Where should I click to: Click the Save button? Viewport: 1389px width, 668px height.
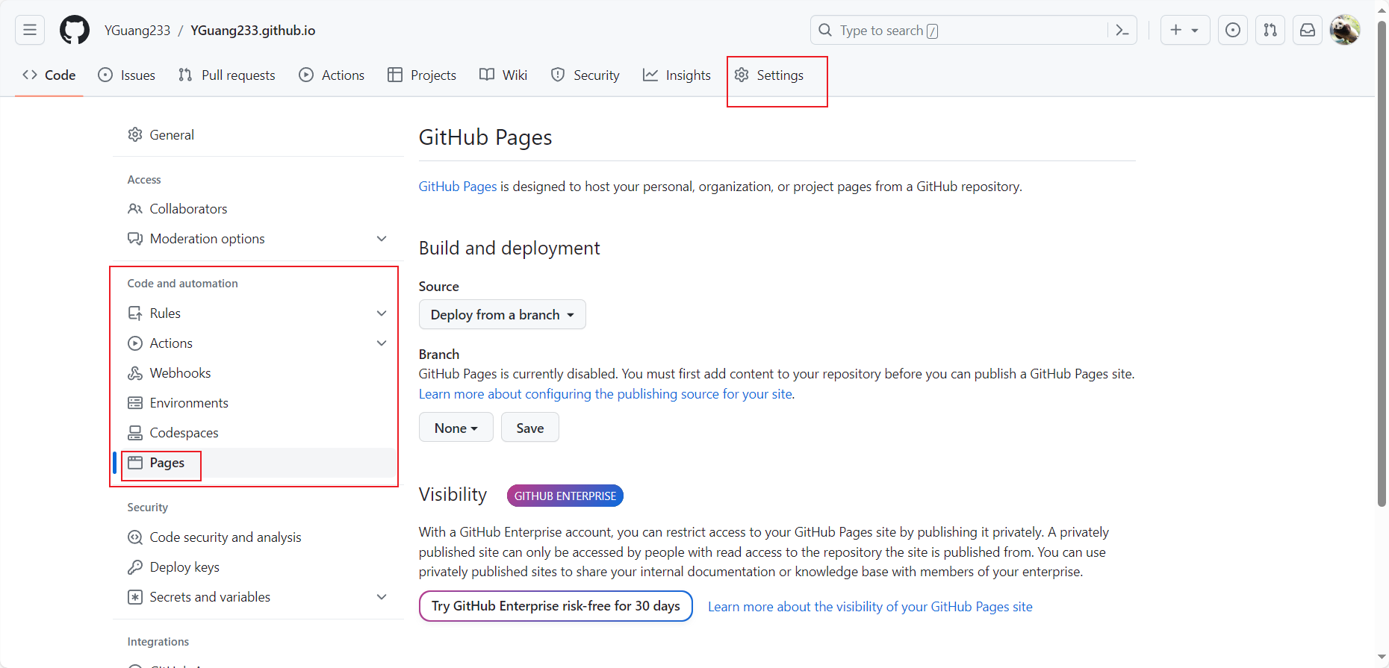529,428
